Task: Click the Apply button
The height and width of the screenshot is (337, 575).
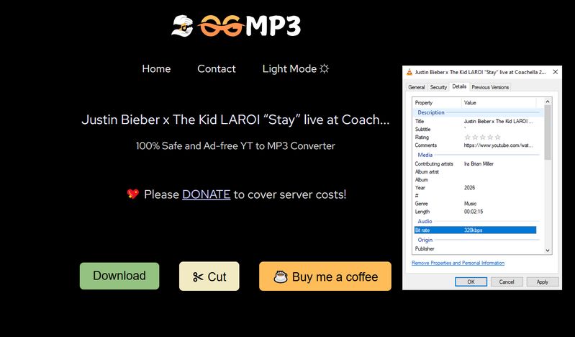Action: click(543, 282)
